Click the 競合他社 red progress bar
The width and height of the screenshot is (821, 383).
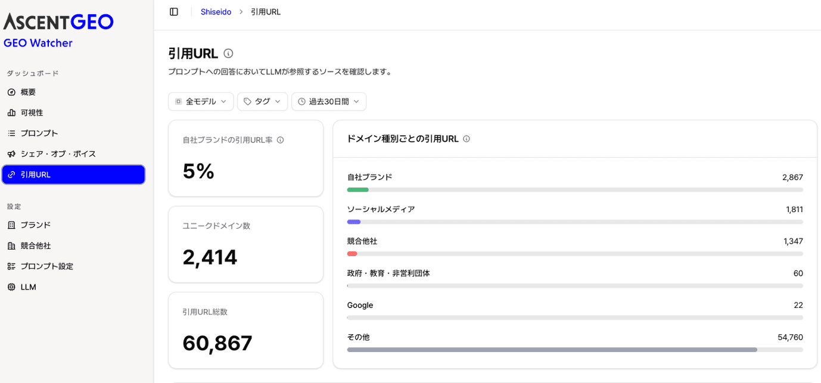pos(352,254)
